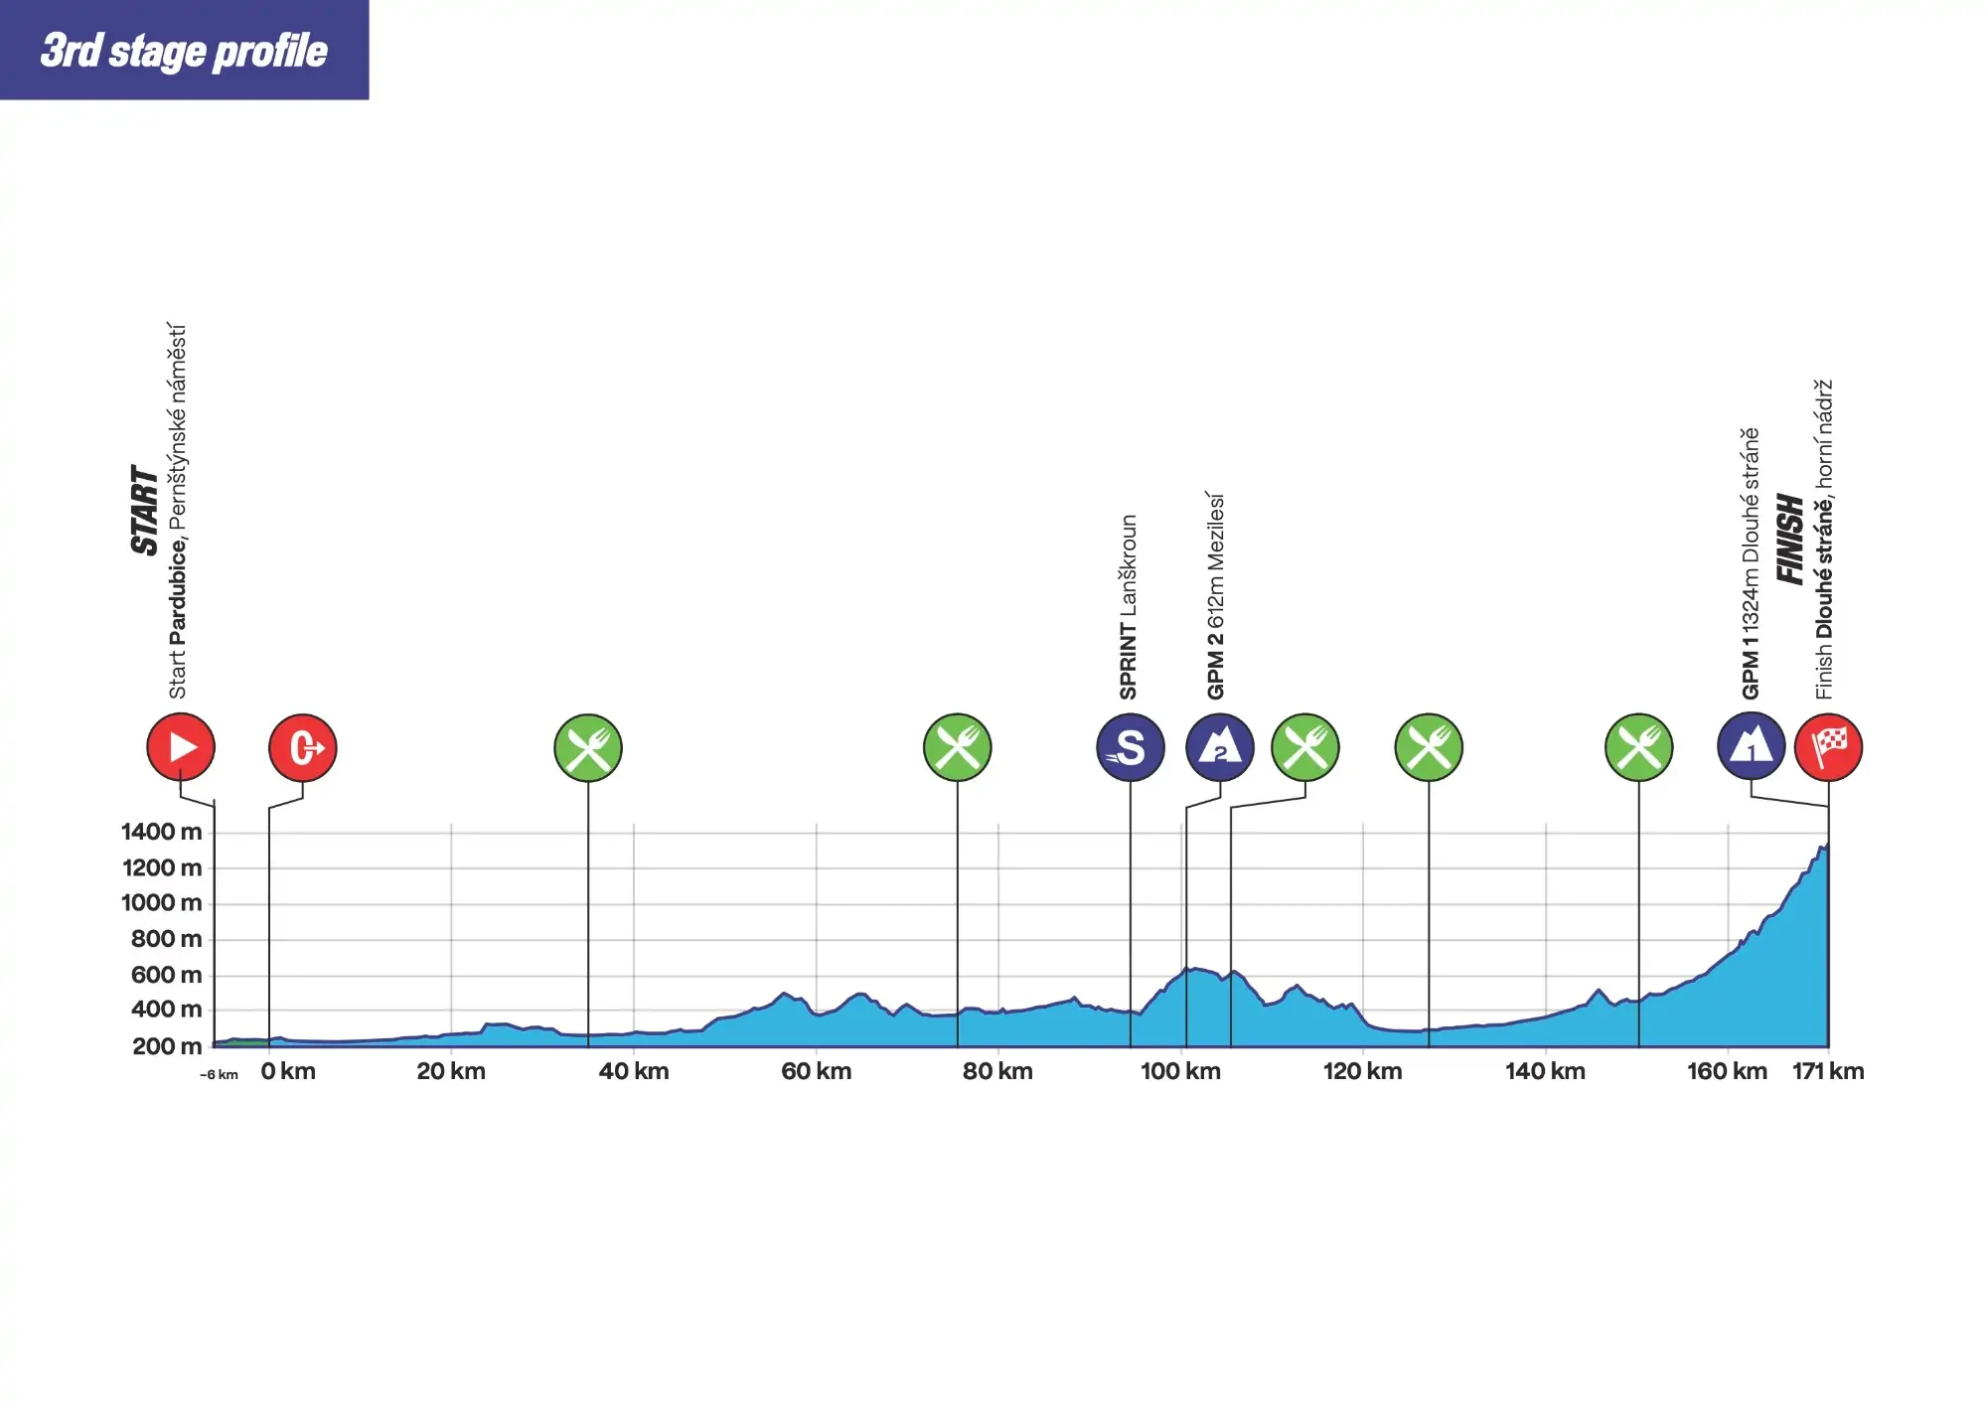Click the GPM 2 612m Mezilesí label
Viewport: 1987px width, 1405px height.
tap(1216, 596)
